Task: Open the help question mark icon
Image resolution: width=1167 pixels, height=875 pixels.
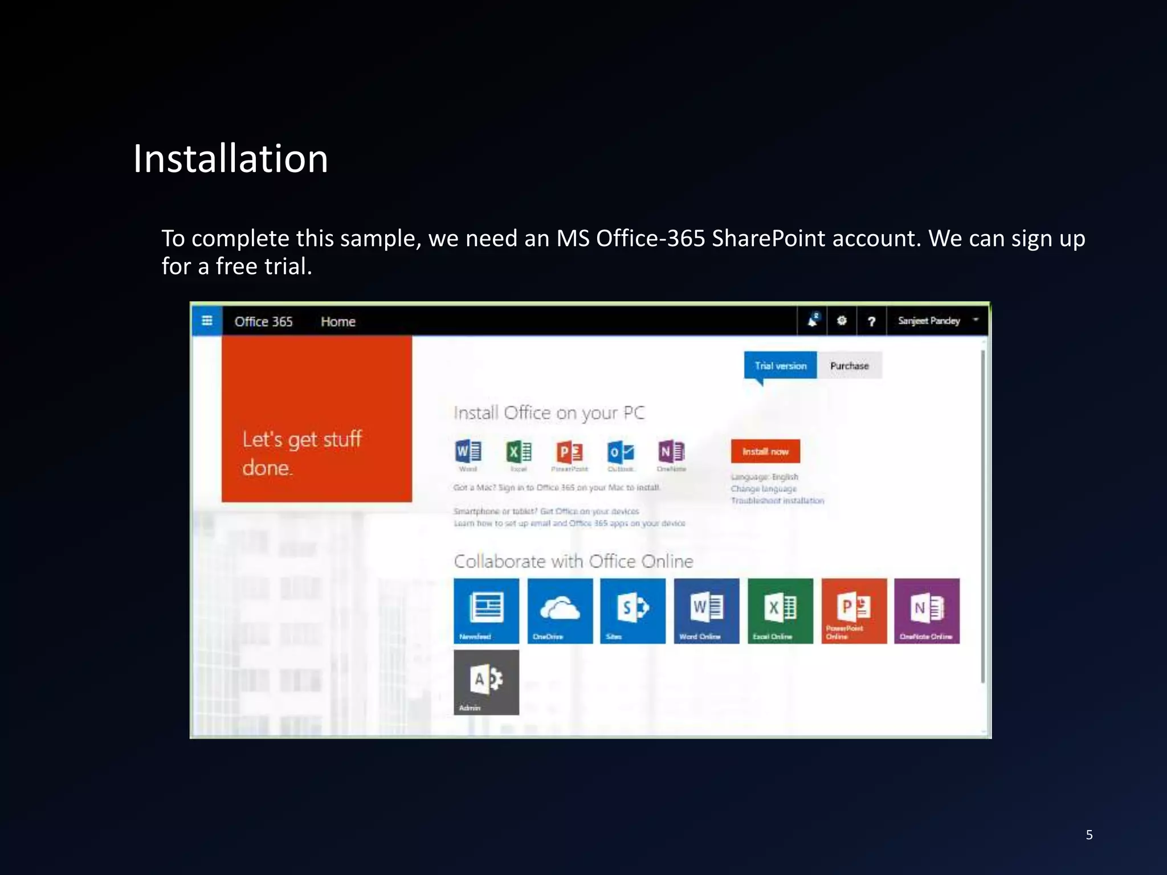Action: pyautogui.click(x=871, y=321)
